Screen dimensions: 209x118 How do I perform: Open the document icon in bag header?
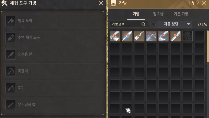coord(191,3)
